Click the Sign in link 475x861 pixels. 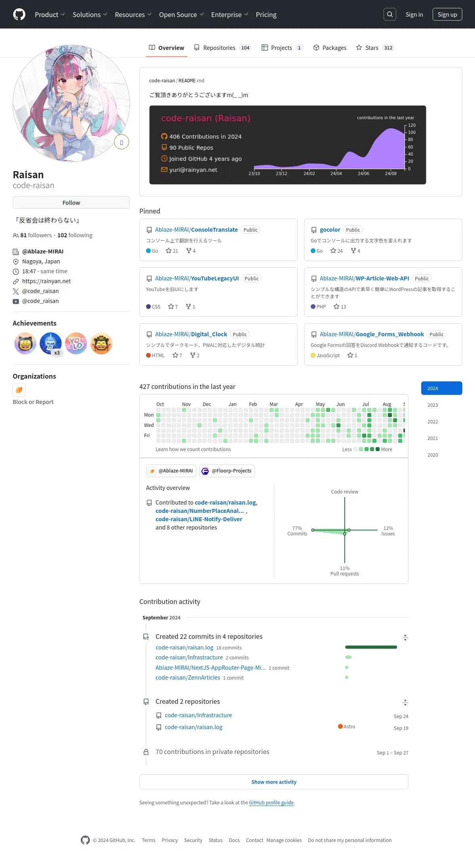point(414,15)
